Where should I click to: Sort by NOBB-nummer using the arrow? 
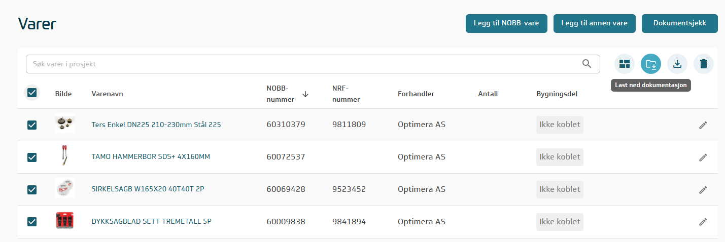pyautogui.click(x=305, y=94)
